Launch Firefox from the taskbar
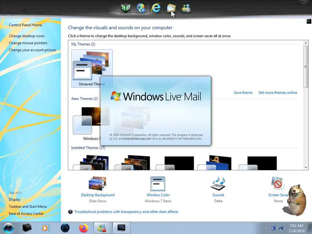312x234 pixels. (84, 228)
